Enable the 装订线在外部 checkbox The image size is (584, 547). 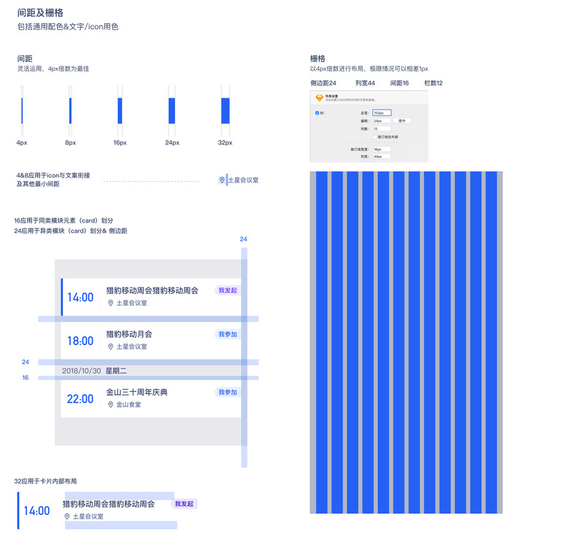coord(375,137)
